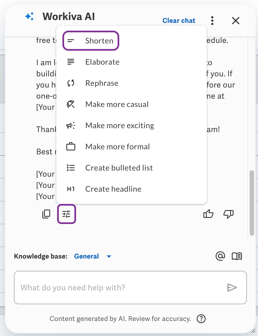Click the AI accuracy help question mark
The image size is (258, 336).
pos(201,318)
